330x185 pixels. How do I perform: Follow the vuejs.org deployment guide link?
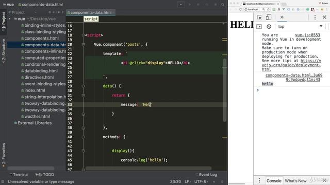click(x=291, y=65)
